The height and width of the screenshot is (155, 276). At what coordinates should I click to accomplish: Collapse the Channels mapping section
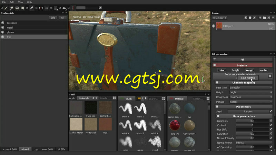click(217, 82)
